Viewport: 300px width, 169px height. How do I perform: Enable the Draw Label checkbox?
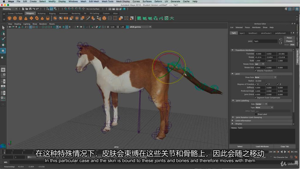256,114
